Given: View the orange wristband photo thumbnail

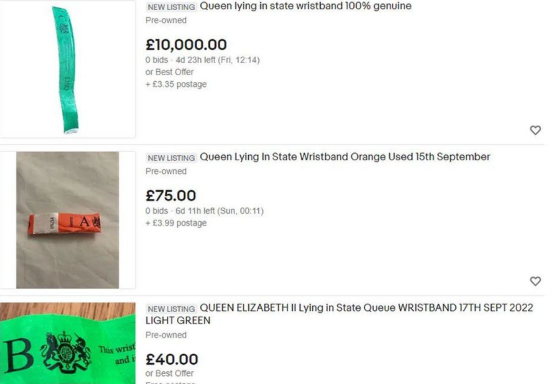Looking at the screenshot, I should (x=68, y=220).
